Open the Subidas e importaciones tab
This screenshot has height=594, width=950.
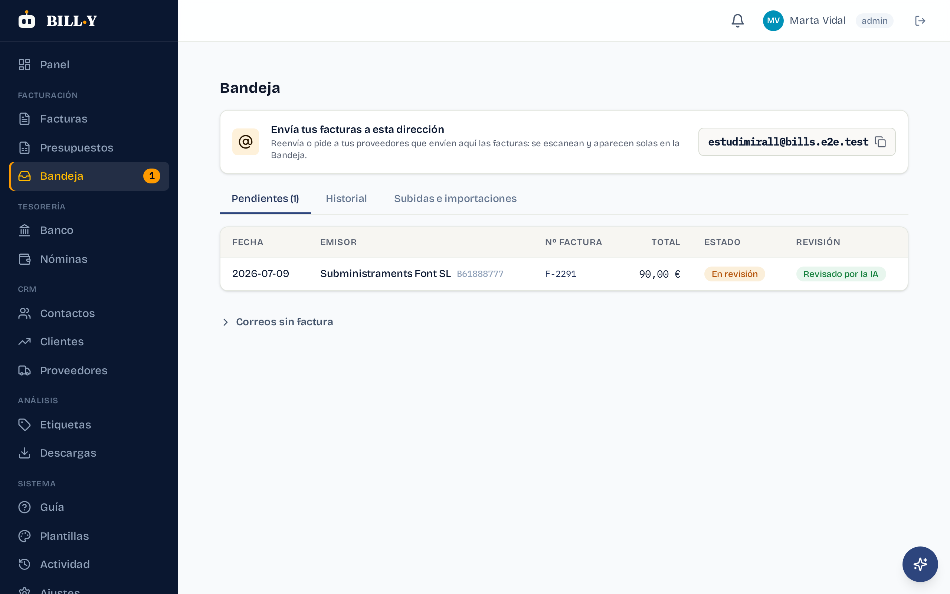[x=455, y=199]
